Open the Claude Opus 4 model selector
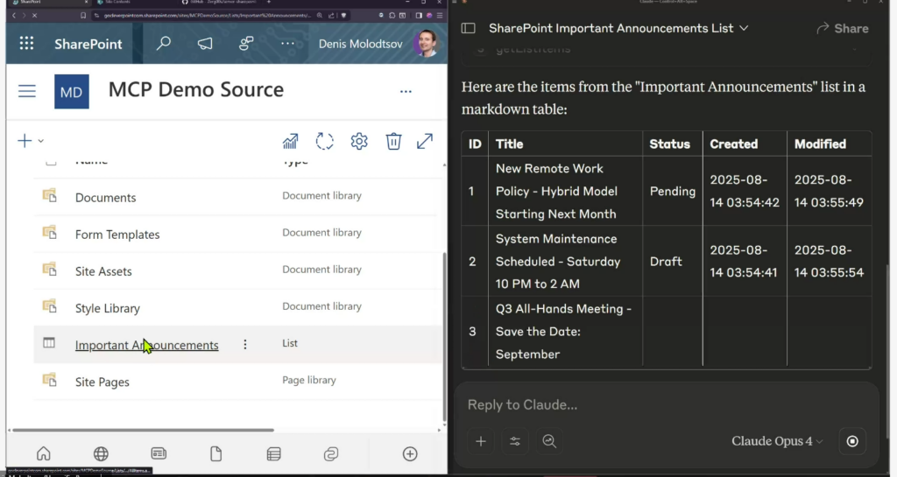This screenshot has width=897, height=477. (x=777, y=441)
